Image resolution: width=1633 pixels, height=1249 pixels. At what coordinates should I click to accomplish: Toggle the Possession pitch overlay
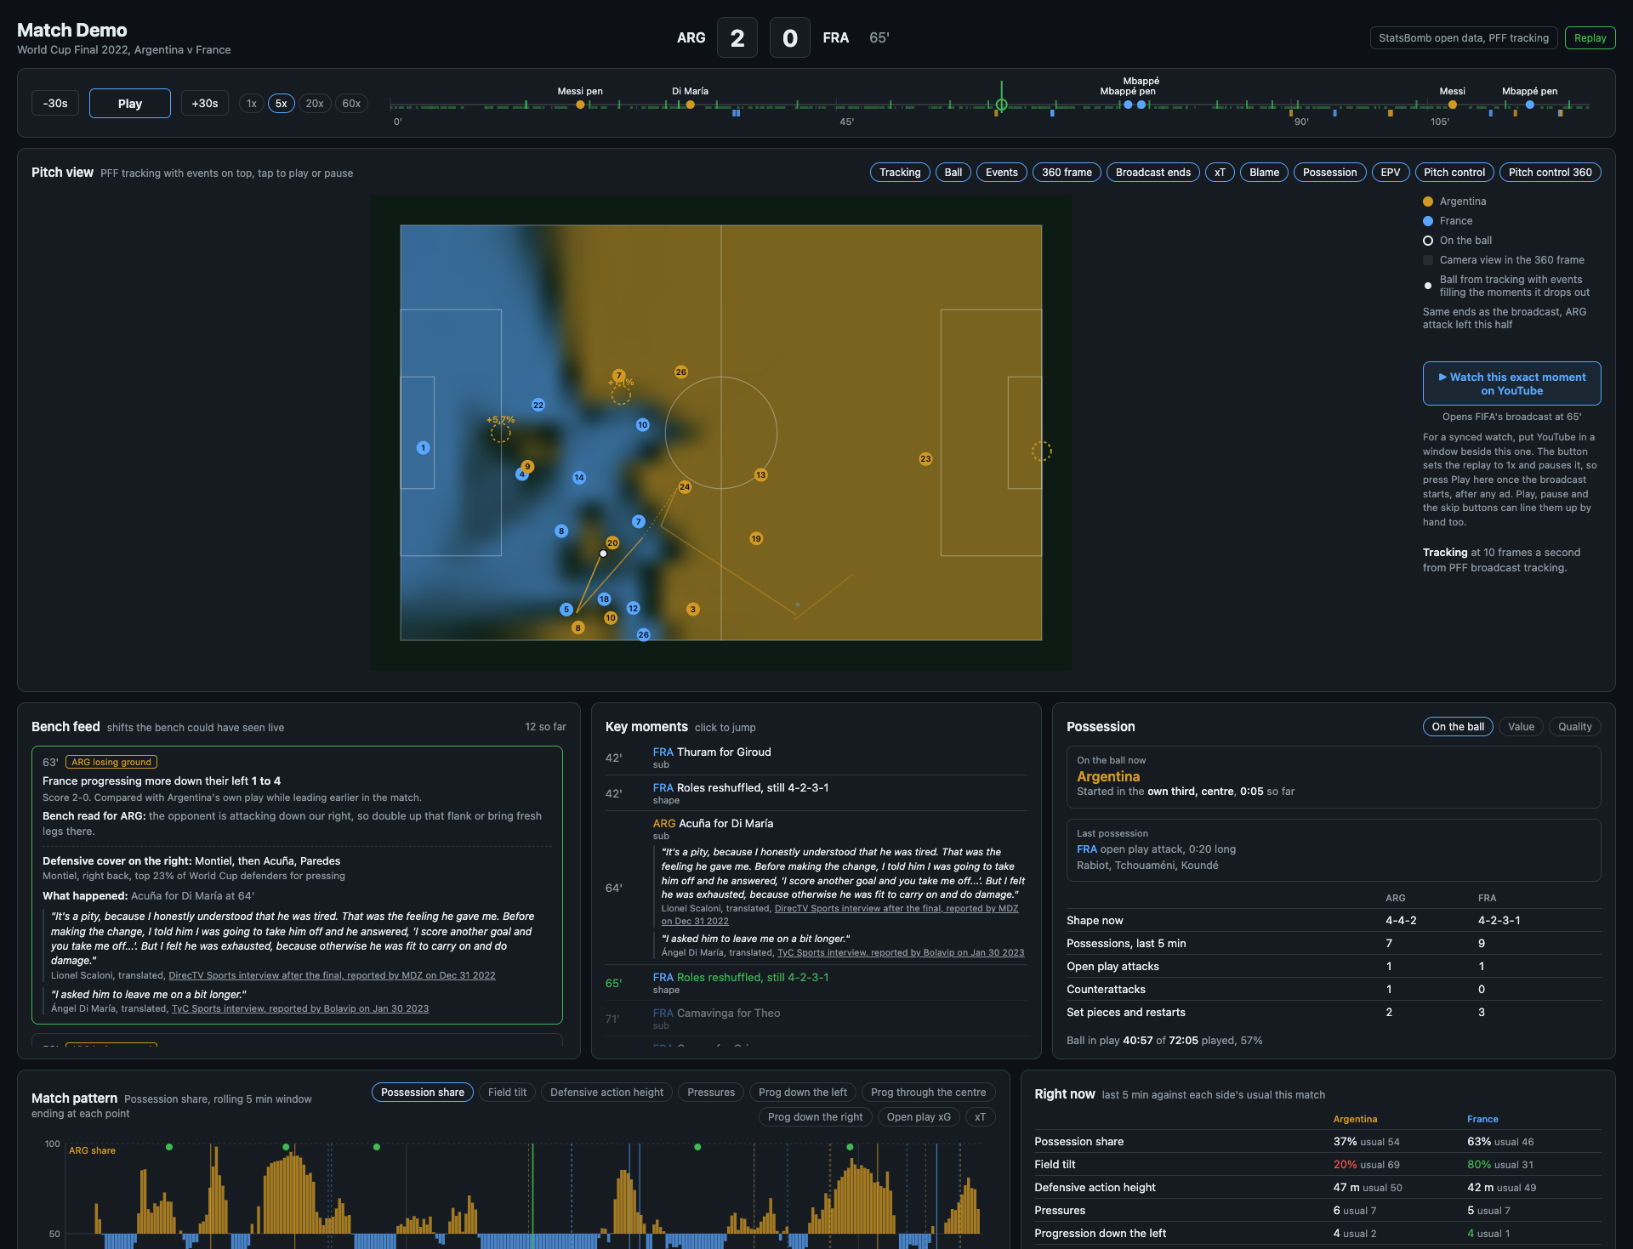[1329, 173]
